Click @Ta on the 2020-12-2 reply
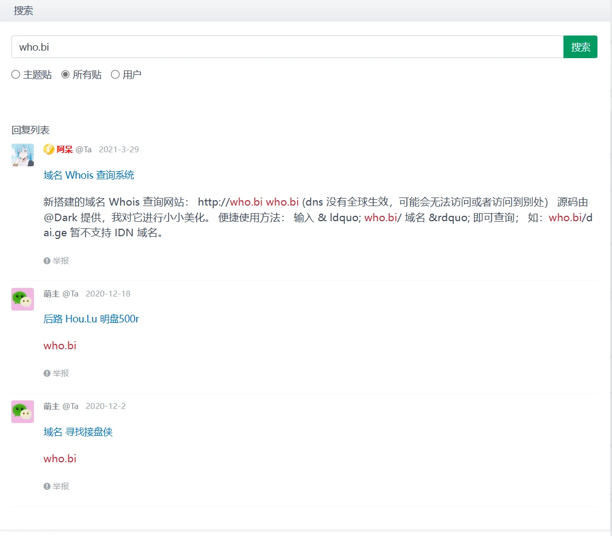 coord(71,406)
